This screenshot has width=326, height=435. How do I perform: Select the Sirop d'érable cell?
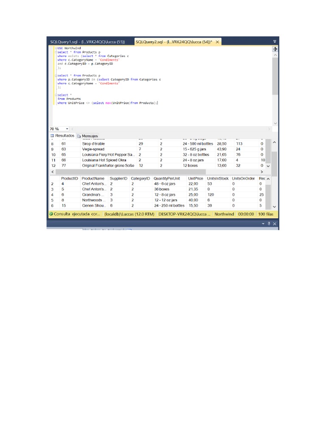pos(93,144)
